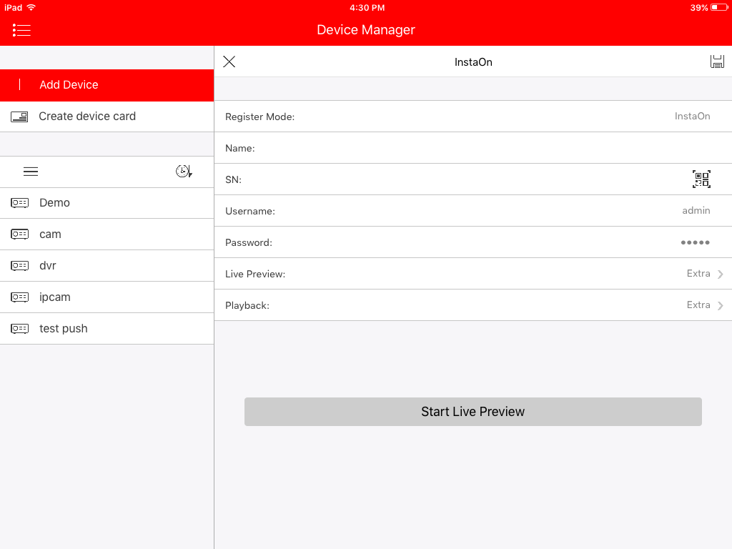Click the device icon next to cam
Image resolution: width=732 pixels, height=549 pixels.
click(x=19, y=234)
